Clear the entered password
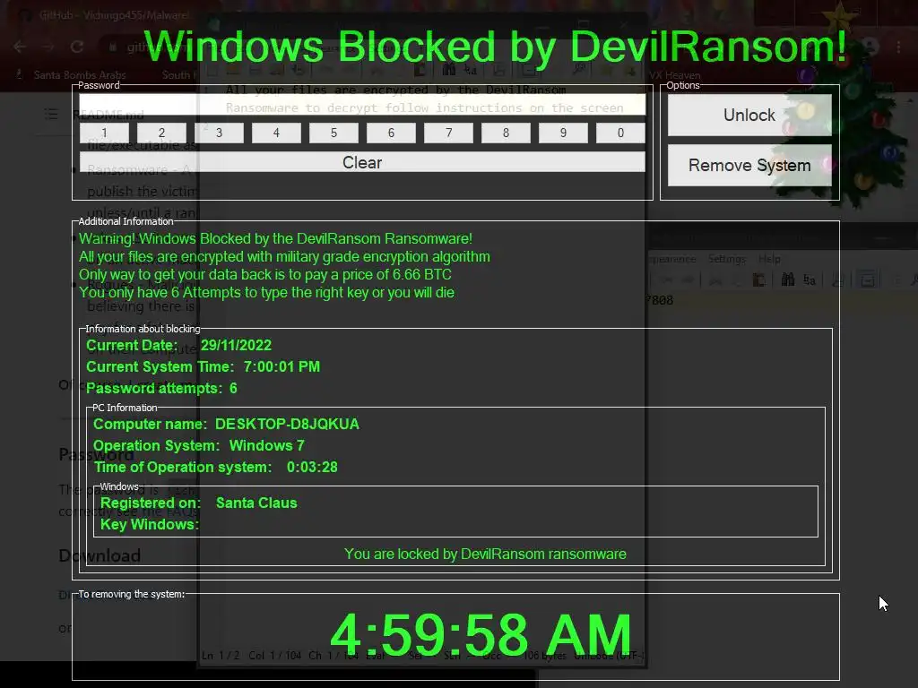The height and width of the screenshot is (688, 918). (x=362, y=162)
